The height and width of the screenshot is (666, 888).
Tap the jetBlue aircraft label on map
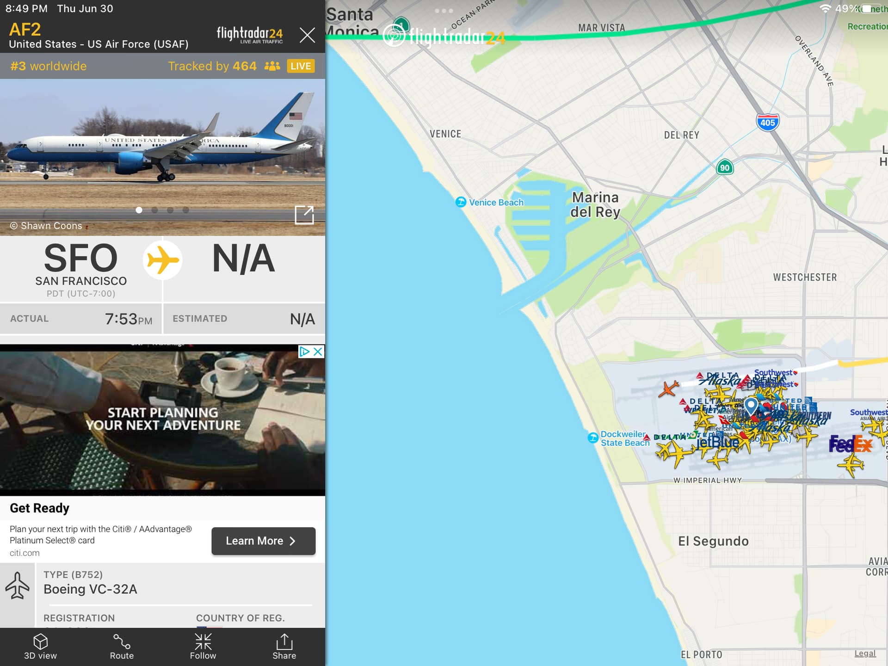click(x=718, y=443)
